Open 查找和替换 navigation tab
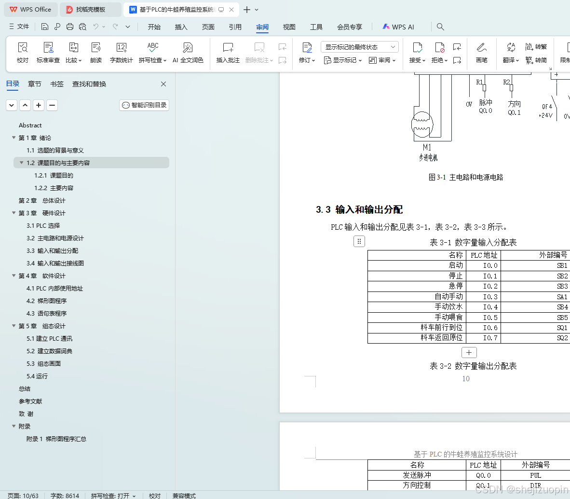This screenshot has width=570, height=499. click(89, 84)
